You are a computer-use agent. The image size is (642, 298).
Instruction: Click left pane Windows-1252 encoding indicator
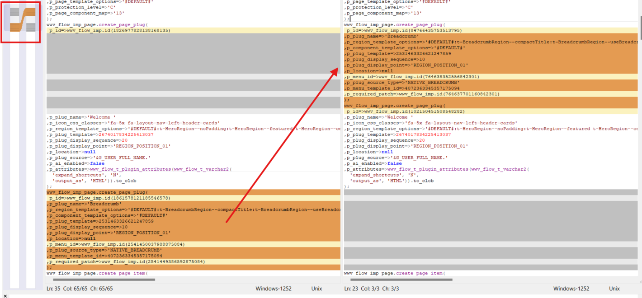[274, 289]
